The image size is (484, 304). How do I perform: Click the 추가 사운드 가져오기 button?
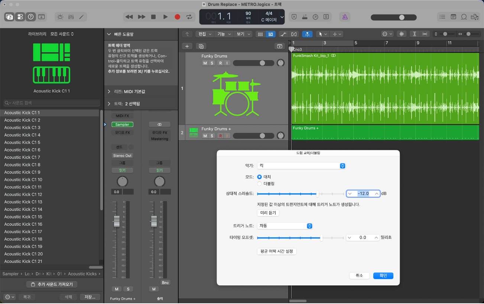point(52,284)
